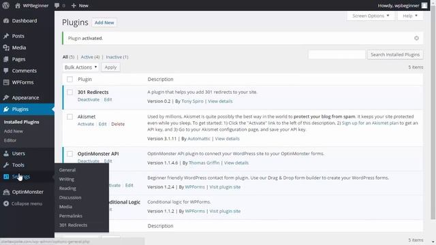View details for Akismet
The height and width of the screenshot is (245, 436).
(x=227, y=139)
